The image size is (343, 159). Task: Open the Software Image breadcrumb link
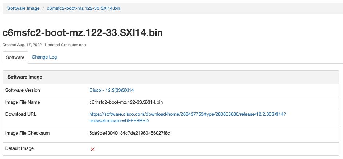[x=23, y=8]
